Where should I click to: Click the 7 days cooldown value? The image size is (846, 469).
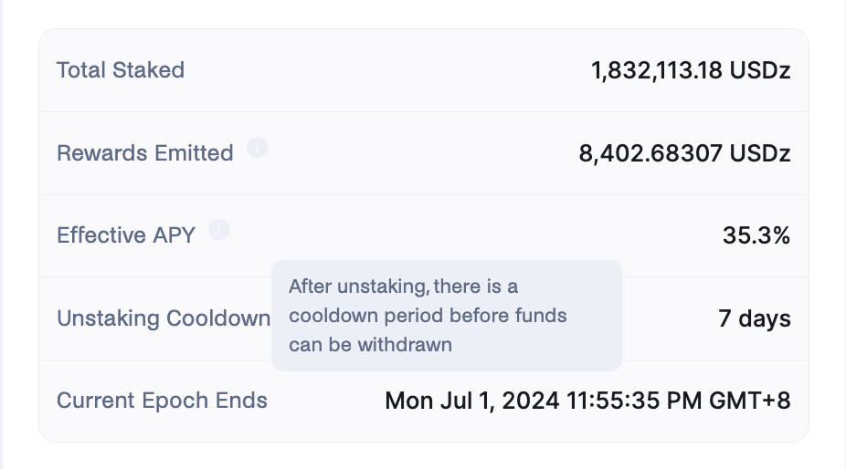755,318
